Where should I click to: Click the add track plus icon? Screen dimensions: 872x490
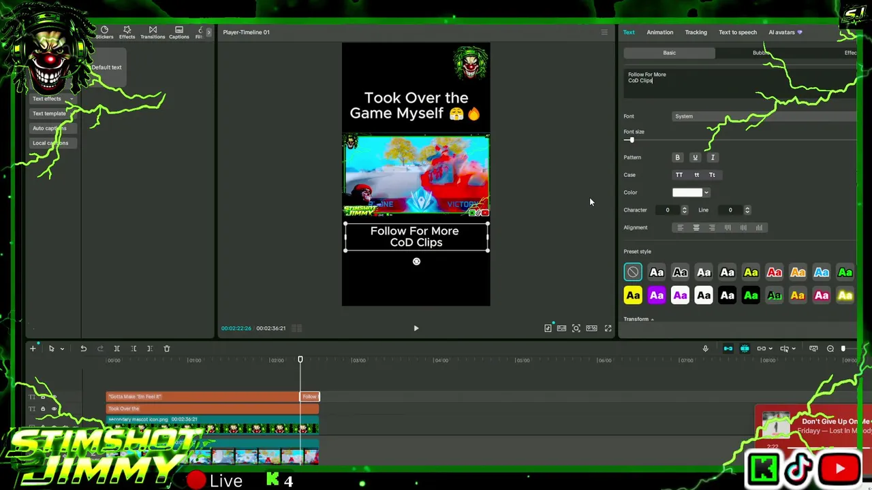(x=32, y=348)
